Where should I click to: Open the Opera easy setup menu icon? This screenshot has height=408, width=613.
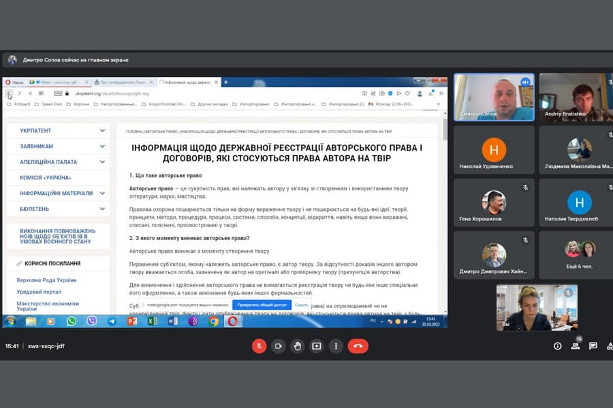[x=441, y=93]
